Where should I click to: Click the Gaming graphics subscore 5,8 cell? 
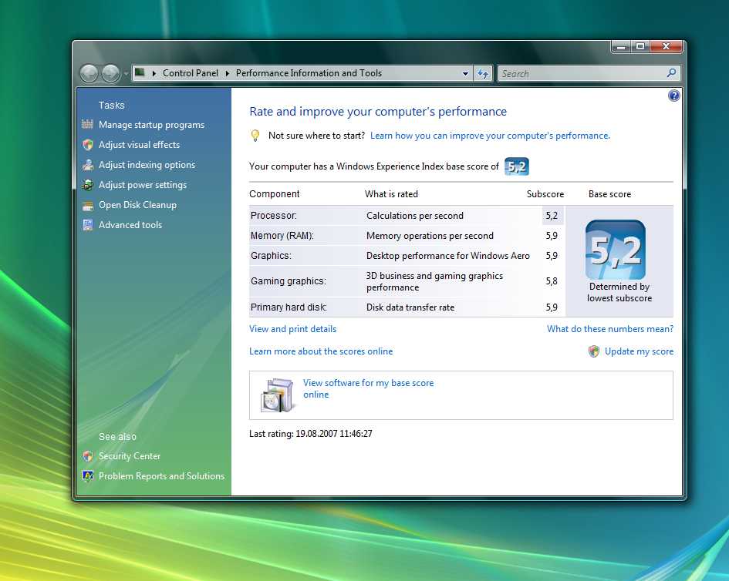(552, 281)
